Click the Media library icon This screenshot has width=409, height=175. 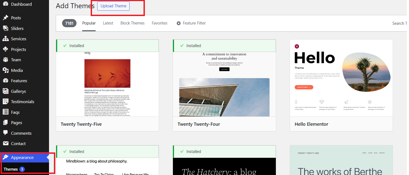click(5, 70)
